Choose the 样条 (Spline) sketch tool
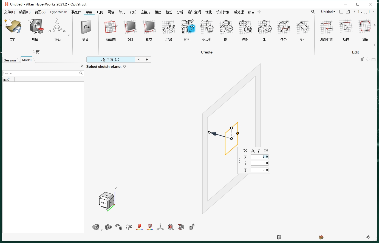Image resolution: width=379 pixels, height=243 pixels. (x=284, y=31)
